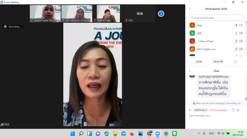Open participants more options menu
247x138 pixels.
235,62
